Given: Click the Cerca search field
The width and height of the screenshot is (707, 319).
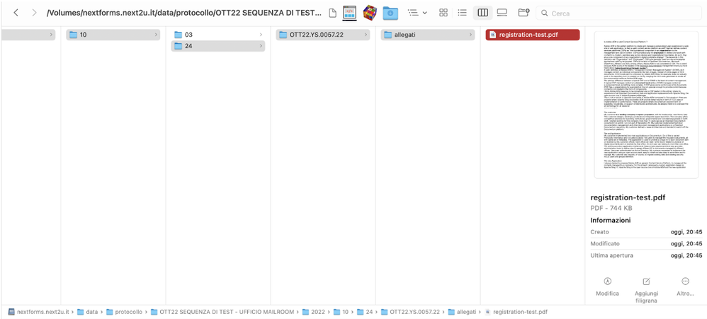Looking at the screenshot, I should coord(616,13).
